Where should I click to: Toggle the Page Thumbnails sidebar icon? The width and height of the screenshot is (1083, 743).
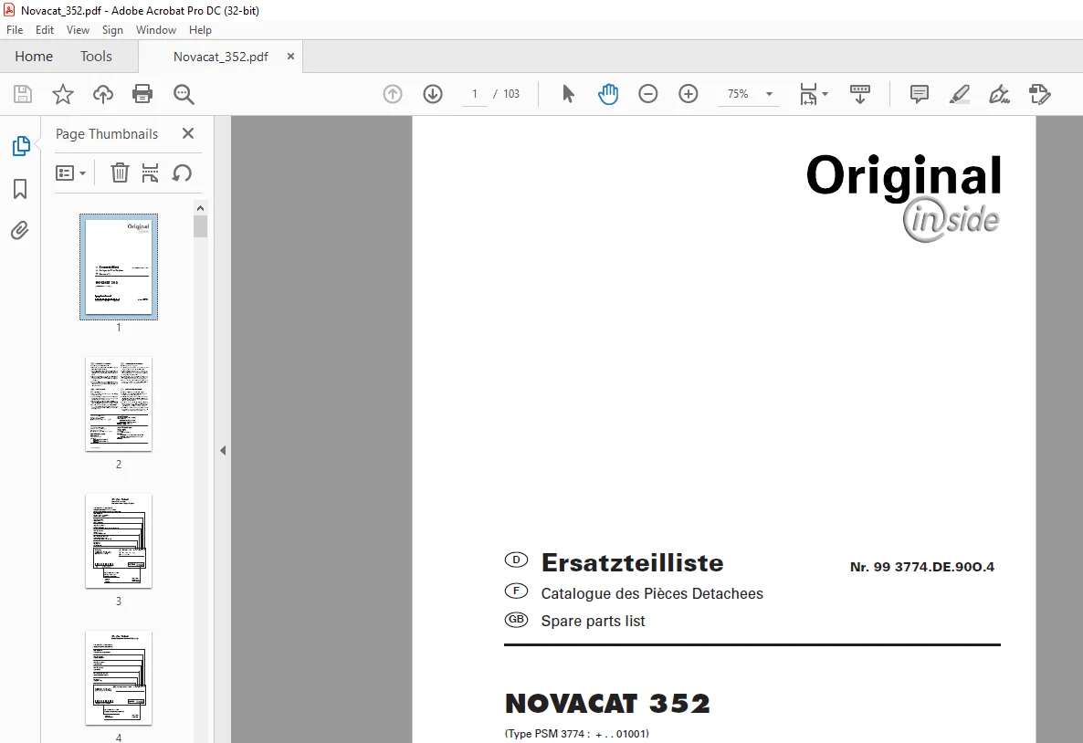click(21, 146)
